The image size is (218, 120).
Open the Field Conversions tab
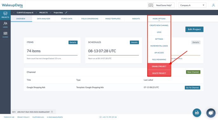click(x=90, y=19)
